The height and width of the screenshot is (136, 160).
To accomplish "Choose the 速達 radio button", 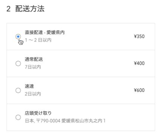I will tap(18, 90).
